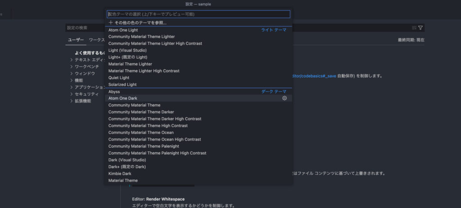Select Dark+ (既定の Dark) theme
The width and height of the screenshot is (461, 208).
[127, 167]
